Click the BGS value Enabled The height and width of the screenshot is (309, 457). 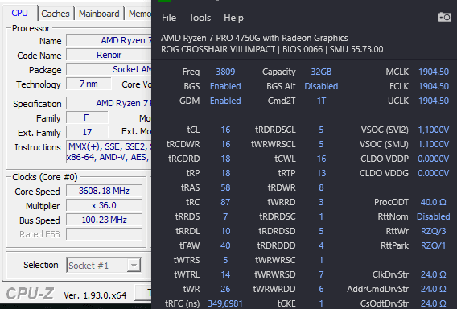point(225,86)
